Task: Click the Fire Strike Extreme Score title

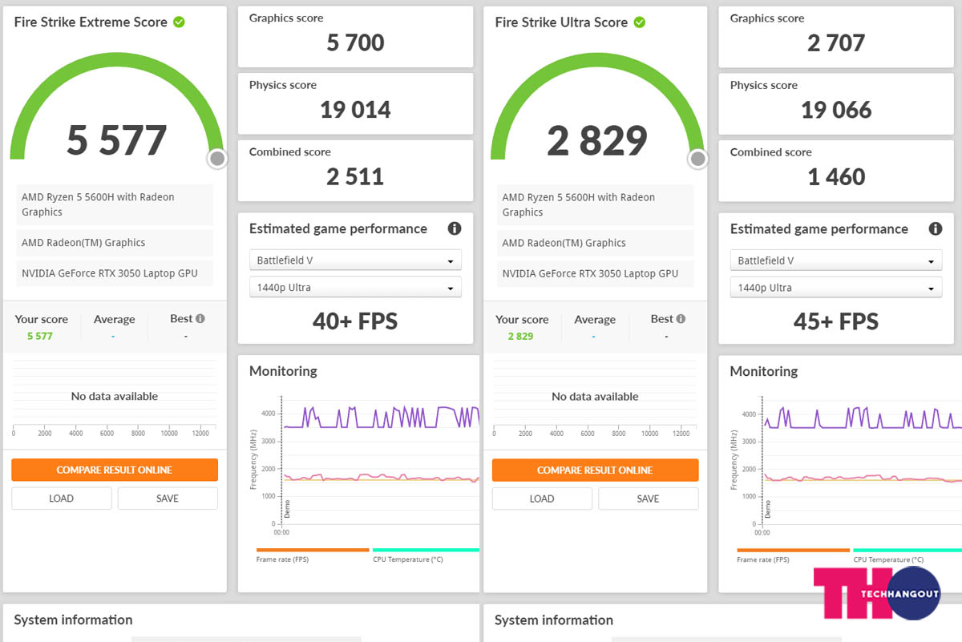Action: [x=91, y=22]
